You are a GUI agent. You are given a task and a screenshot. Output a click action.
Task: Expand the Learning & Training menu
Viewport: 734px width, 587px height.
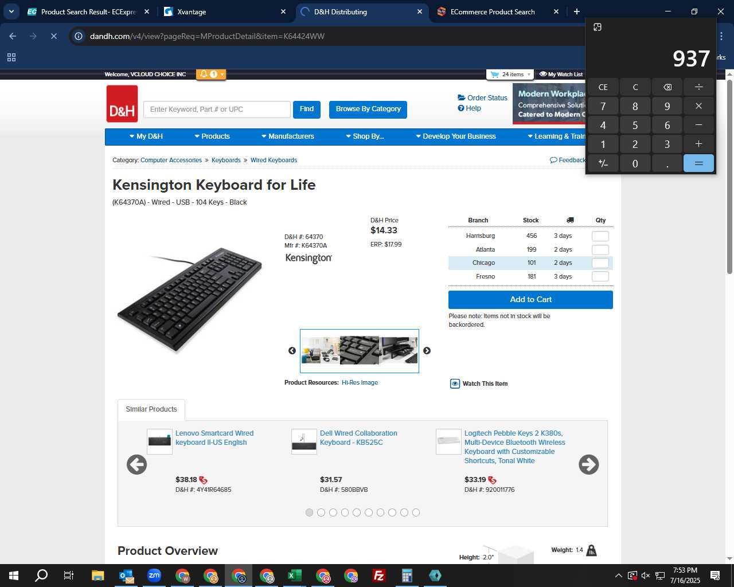pos(556,136)
